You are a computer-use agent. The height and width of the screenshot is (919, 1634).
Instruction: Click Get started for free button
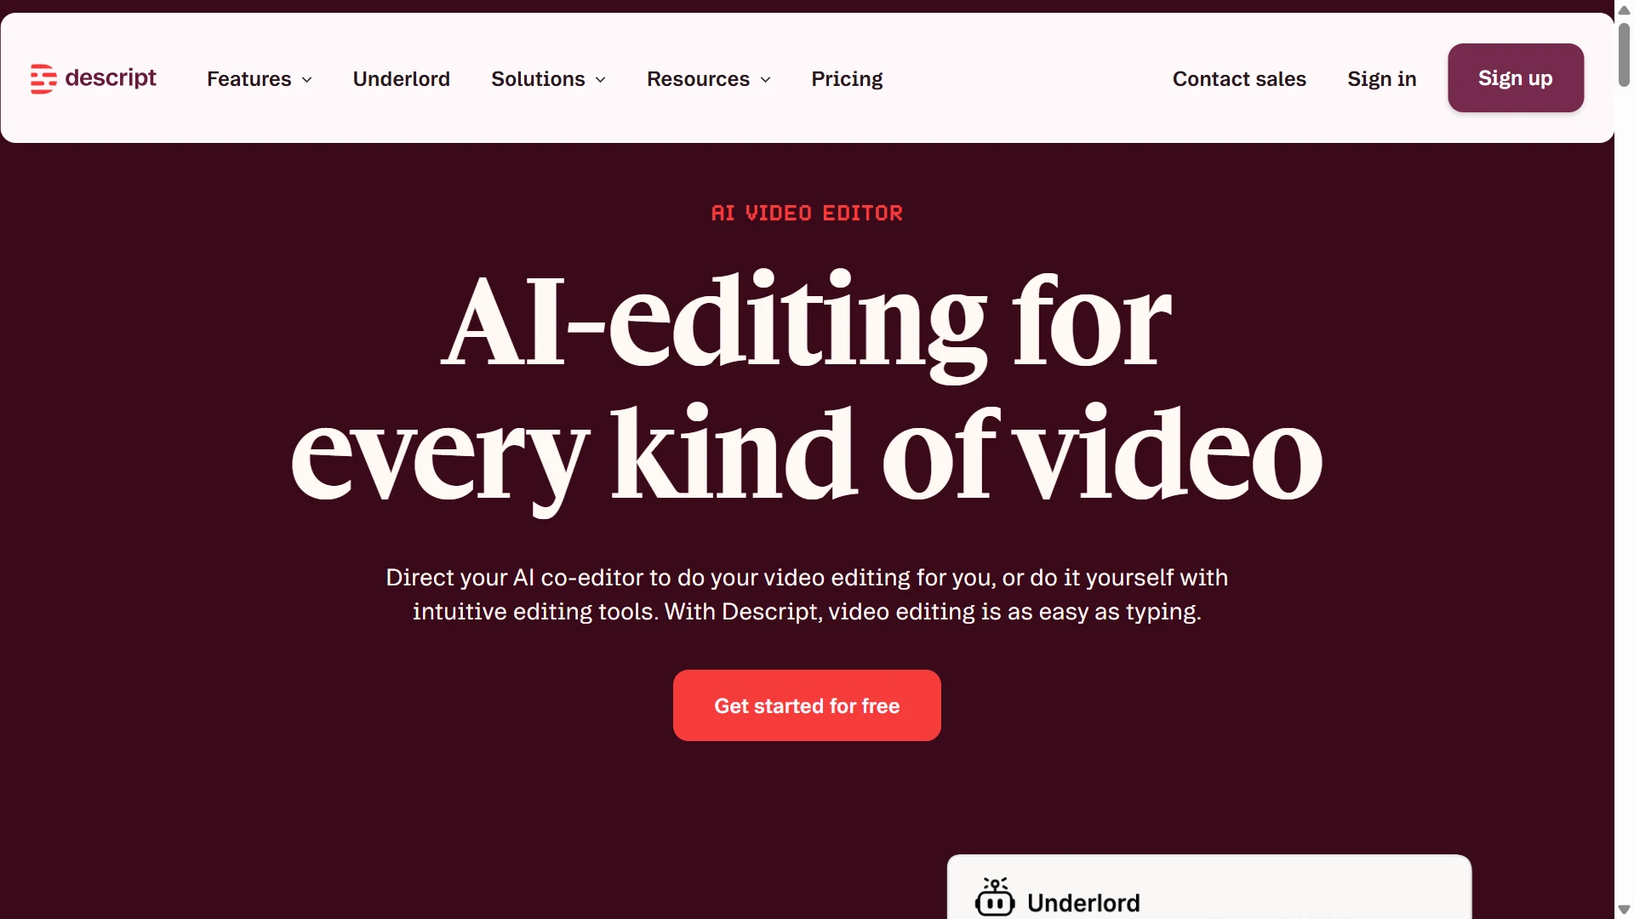tap(807, 705)
